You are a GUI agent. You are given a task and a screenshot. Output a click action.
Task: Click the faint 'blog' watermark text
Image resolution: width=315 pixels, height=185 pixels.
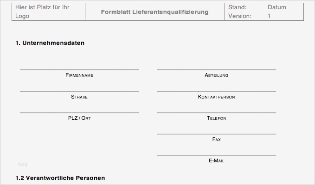tap(23, 164)
